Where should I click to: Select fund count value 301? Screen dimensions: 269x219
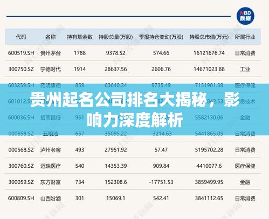click(x=80, y=198)
